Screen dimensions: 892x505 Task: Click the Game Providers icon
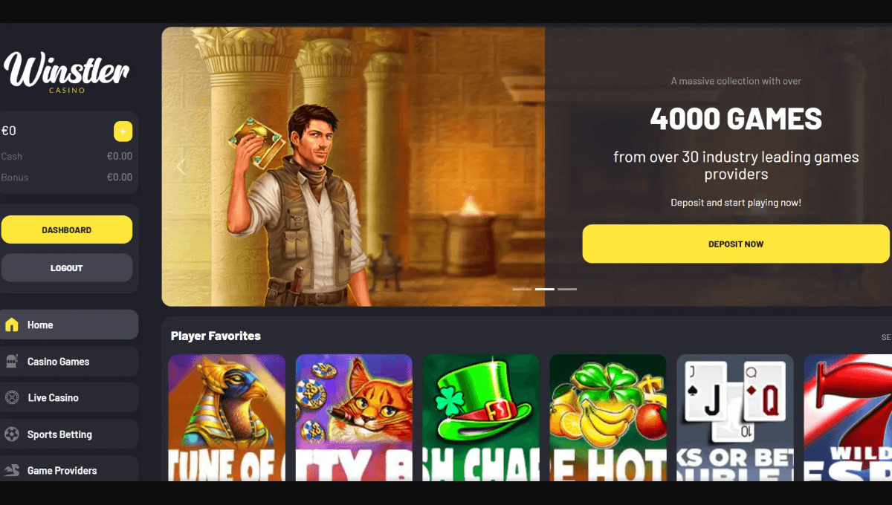pos(11,470)
